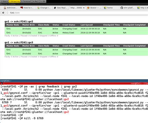
Task: Go back with the Firefox back arrow
Action: click(3, 13)
